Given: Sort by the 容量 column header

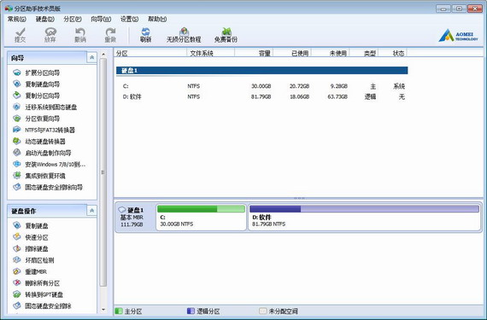Looking at the screenshot, I should tap(254, 53).
